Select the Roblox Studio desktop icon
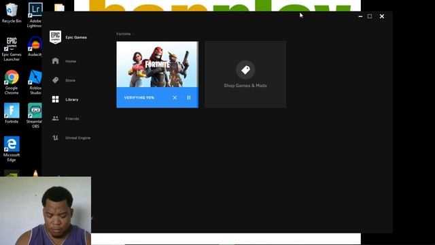The height and width of the screenshot is (245, 435). 35,82
